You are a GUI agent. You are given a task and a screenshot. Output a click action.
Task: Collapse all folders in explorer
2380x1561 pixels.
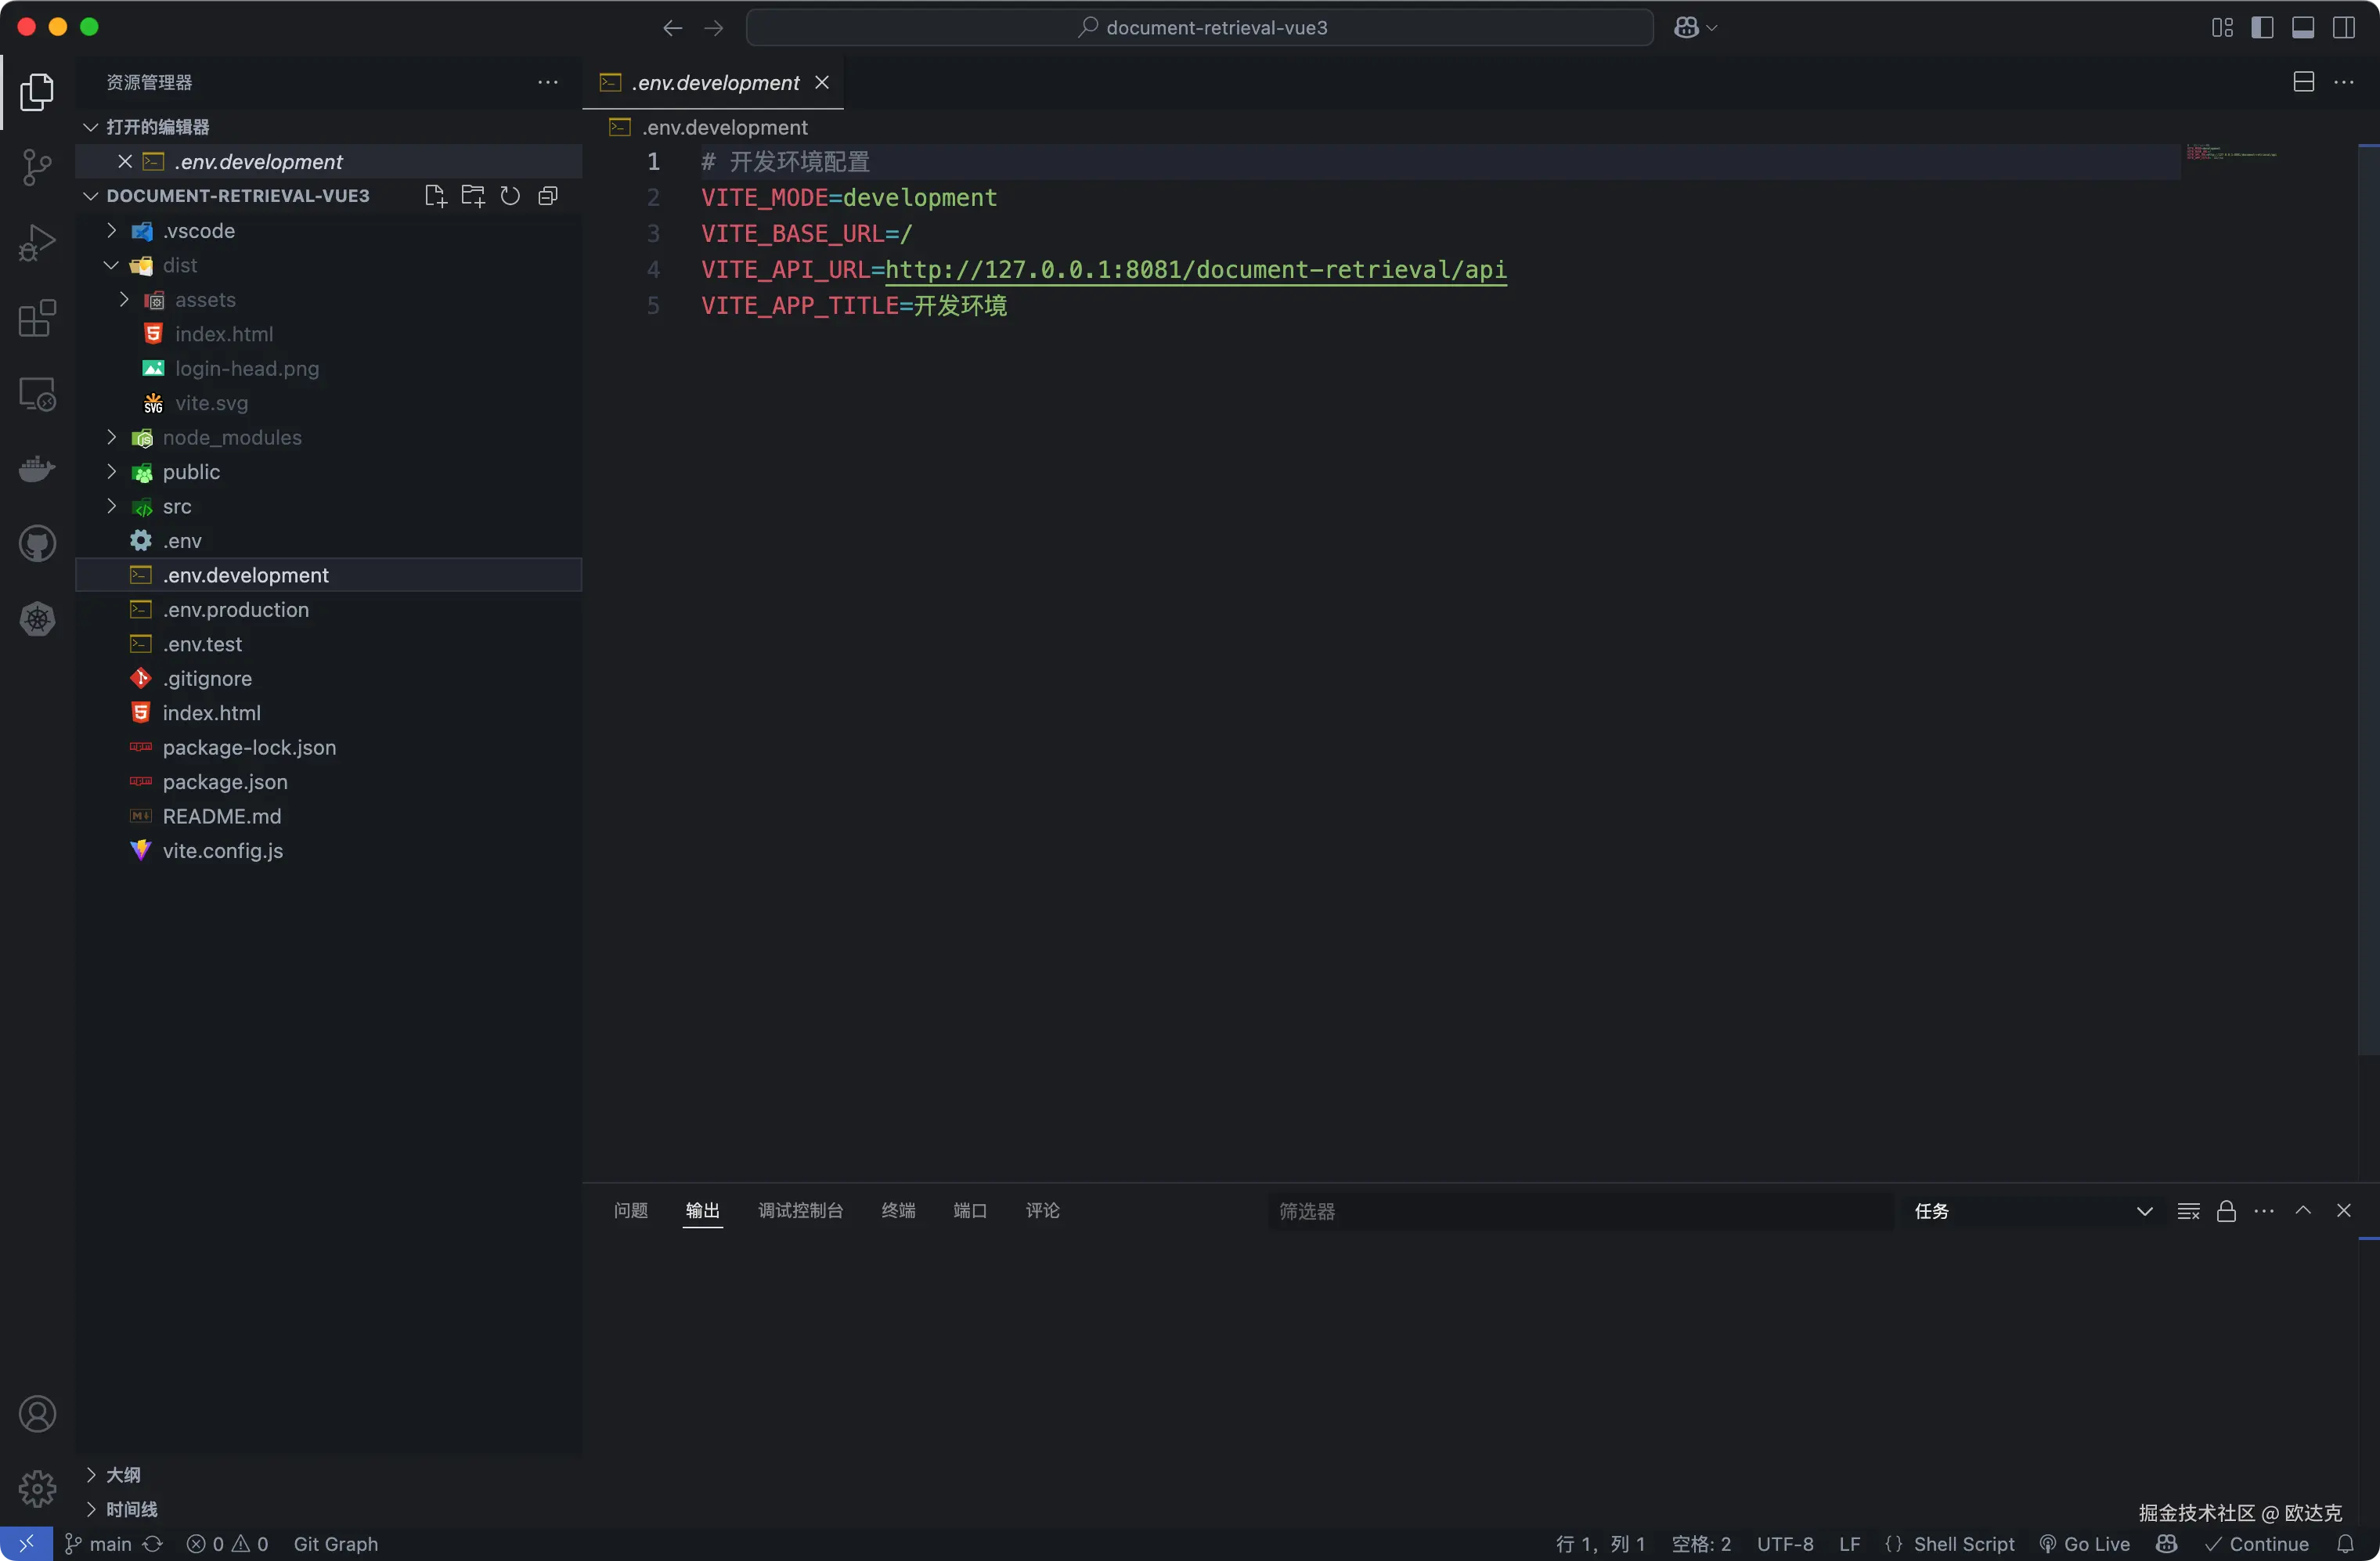pyautogui.click(x=548, y=196)
